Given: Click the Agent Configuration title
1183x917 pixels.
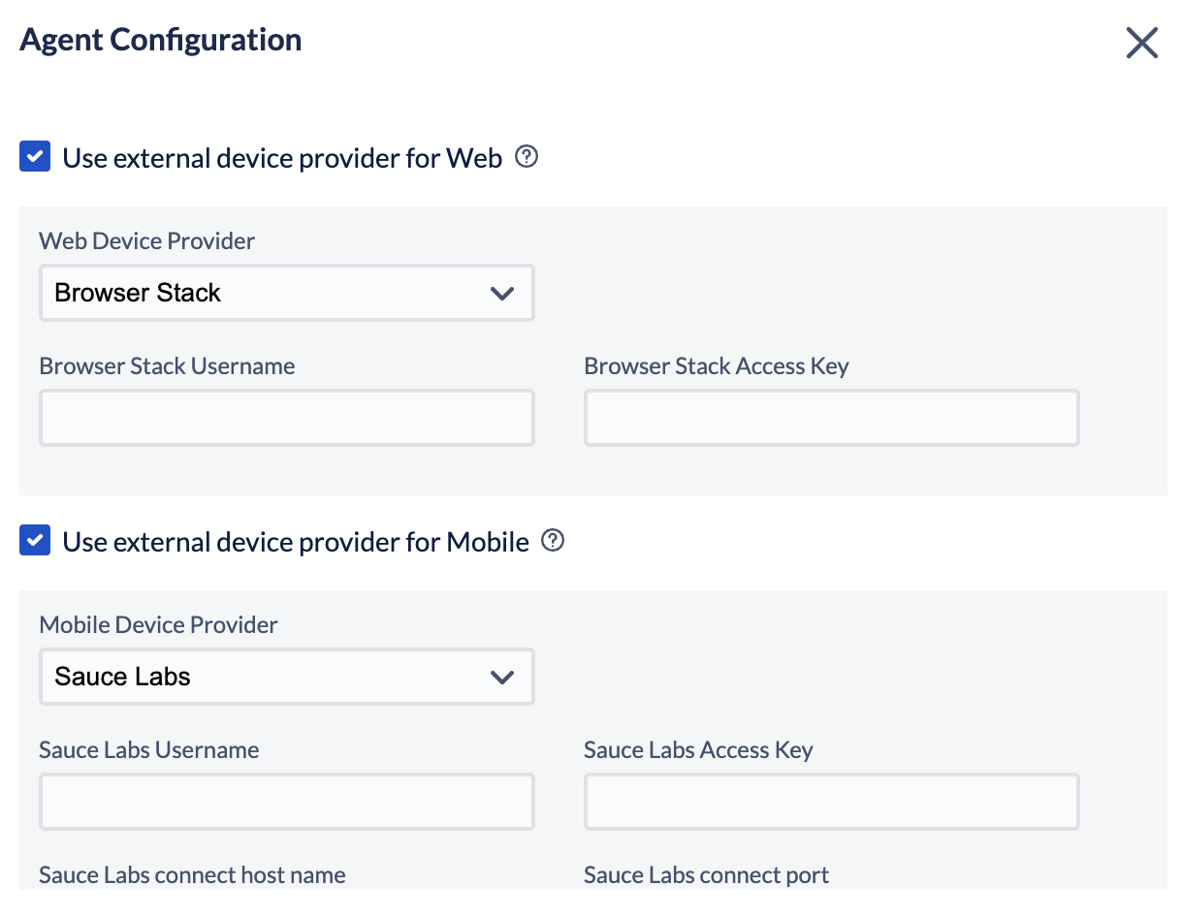Looking at the screenshot, I should pyautogui.click(x=160, y=39).
